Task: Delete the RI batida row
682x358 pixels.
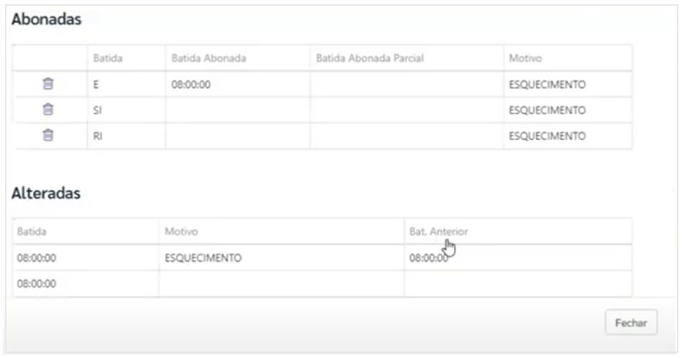Action: (48, 135)
